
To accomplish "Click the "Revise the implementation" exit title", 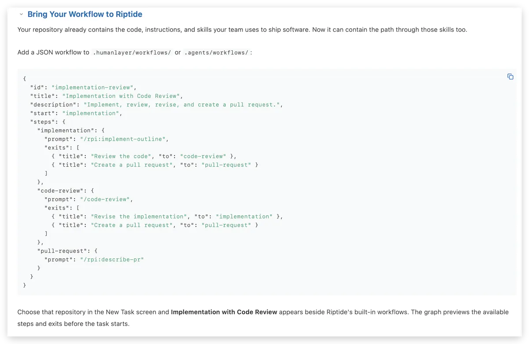I will pyautogui.click(x=139, y=217).
